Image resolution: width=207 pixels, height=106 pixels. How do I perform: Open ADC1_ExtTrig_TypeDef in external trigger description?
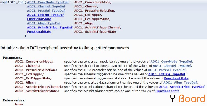[x=167, y=74]
